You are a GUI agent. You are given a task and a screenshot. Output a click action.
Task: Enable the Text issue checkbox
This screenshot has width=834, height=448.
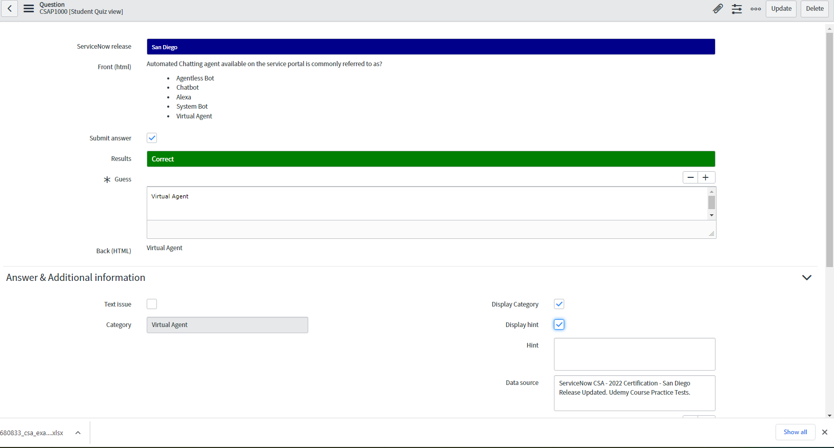152,304
